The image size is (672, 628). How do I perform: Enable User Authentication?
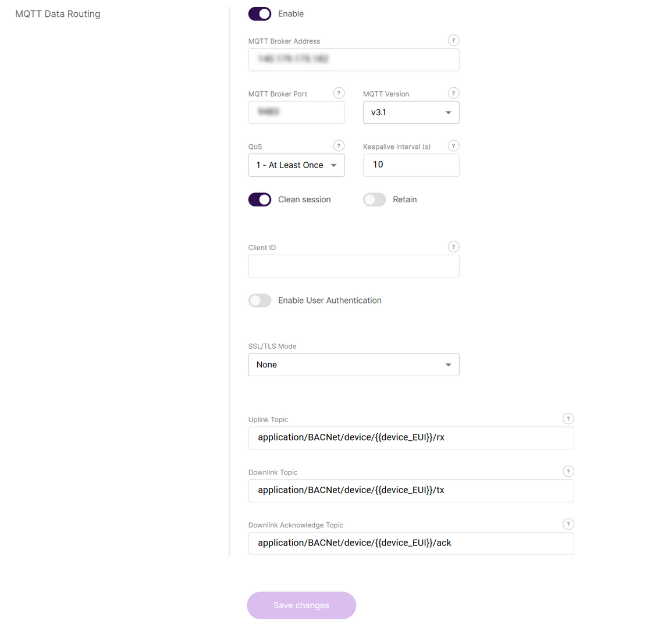[259, 300]
